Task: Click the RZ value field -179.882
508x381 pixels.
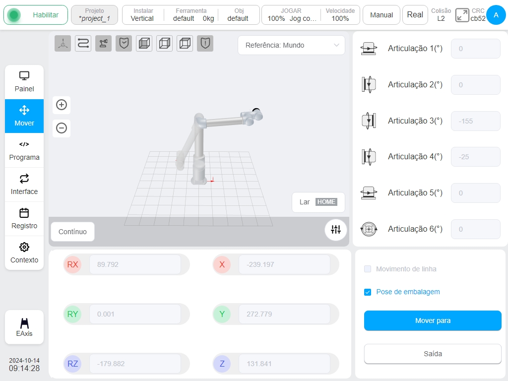Action: [135, 364]
